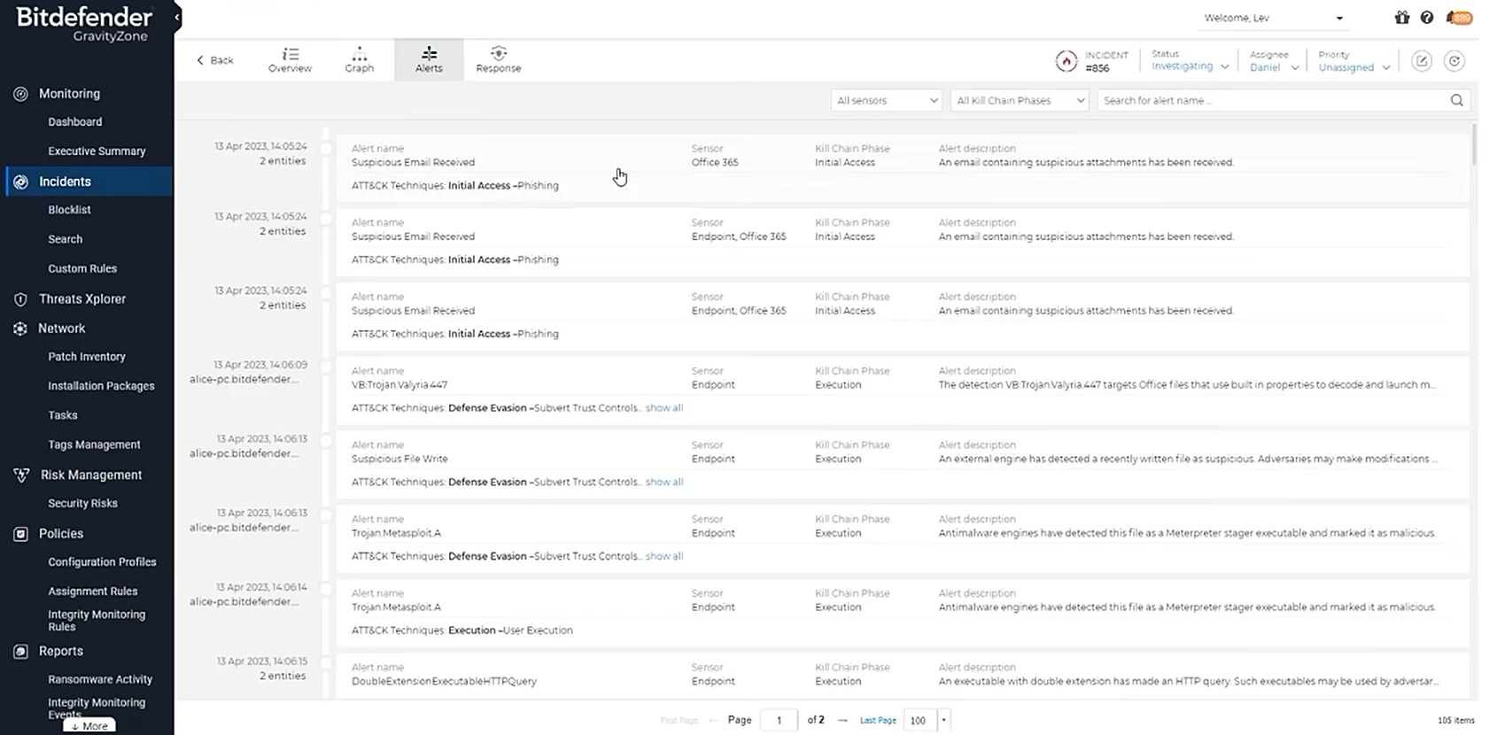Open Tasks in the sidebar

62,415
